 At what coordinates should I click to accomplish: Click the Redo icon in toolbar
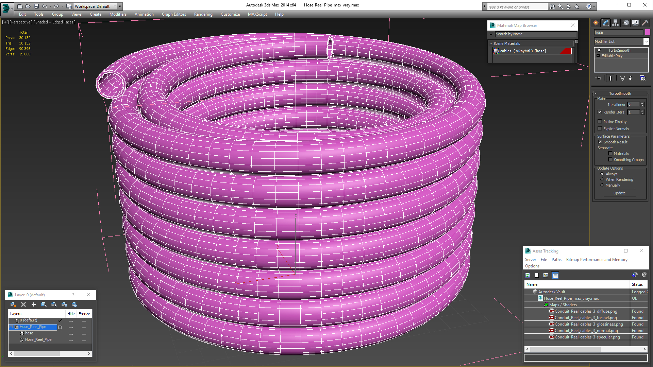56,6
